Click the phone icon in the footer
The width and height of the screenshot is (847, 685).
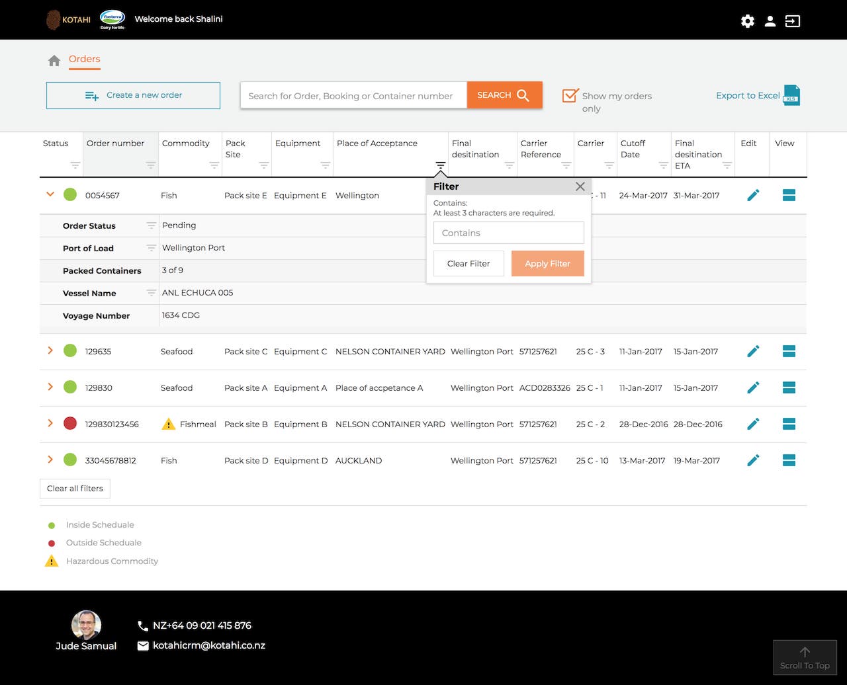pos(142,625)
